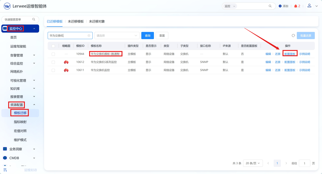Screen dimensions: 322x174
Task: Click the 重置 button
Action: (162, 36)
